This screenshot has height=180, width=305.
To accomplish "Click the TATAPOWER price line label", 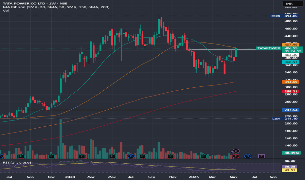I will [x=269, y=48].
